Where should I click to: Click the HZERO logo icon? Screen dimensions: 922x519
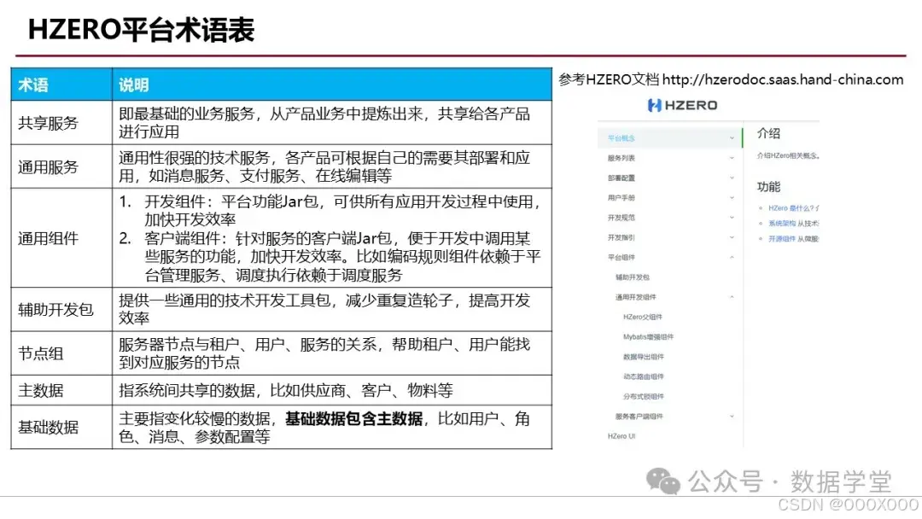pos(654,105)
